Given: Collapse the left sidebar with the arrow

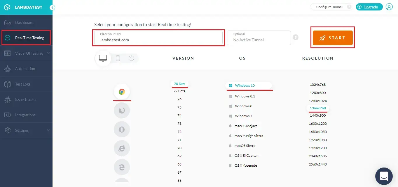Looking at the screenshot, I should pyautogui.click(x=52, y=8).
